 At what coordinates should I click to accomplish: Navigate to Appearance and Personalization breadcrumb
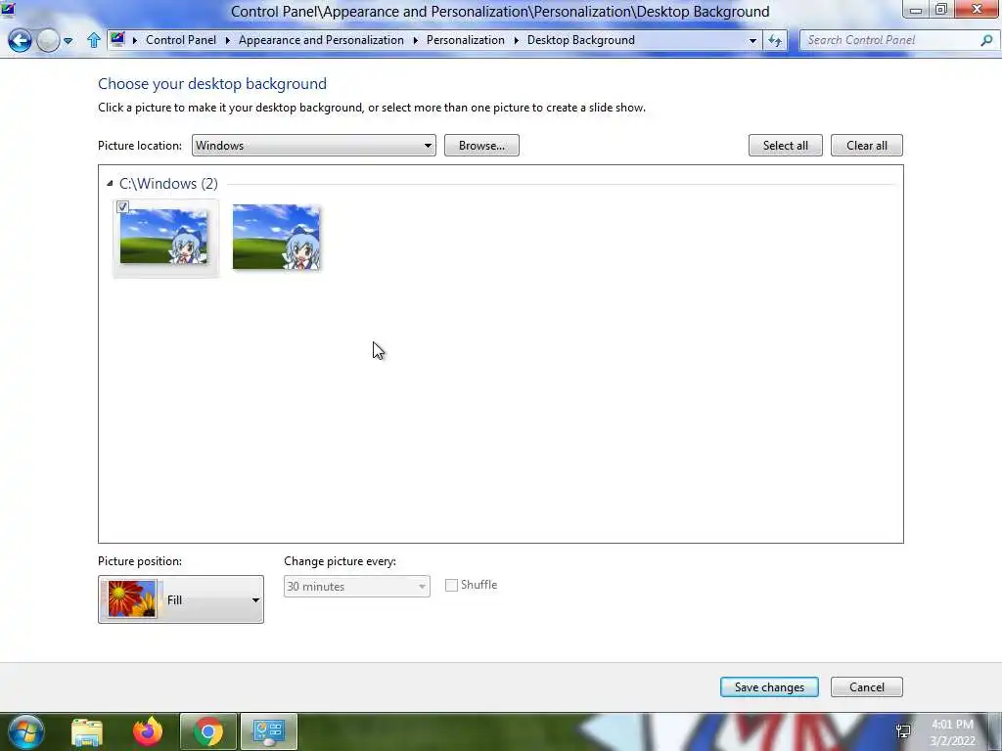point(321,39)
